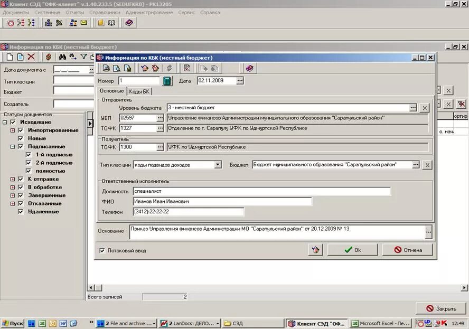Viewport: 469px width, 329px height.
Task: Click the small icon button left of Ok
Action: (x=315, y=250)
